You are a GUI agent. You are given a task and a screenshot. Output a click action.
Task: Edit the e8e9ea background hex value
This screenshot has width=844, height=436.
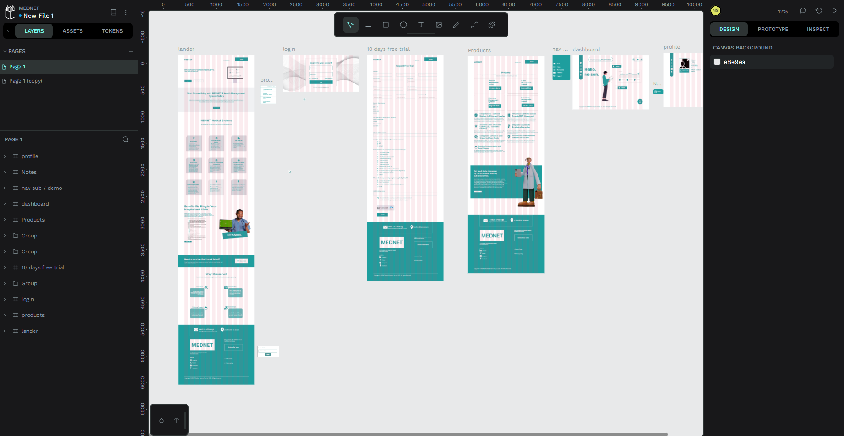(735, 62)
